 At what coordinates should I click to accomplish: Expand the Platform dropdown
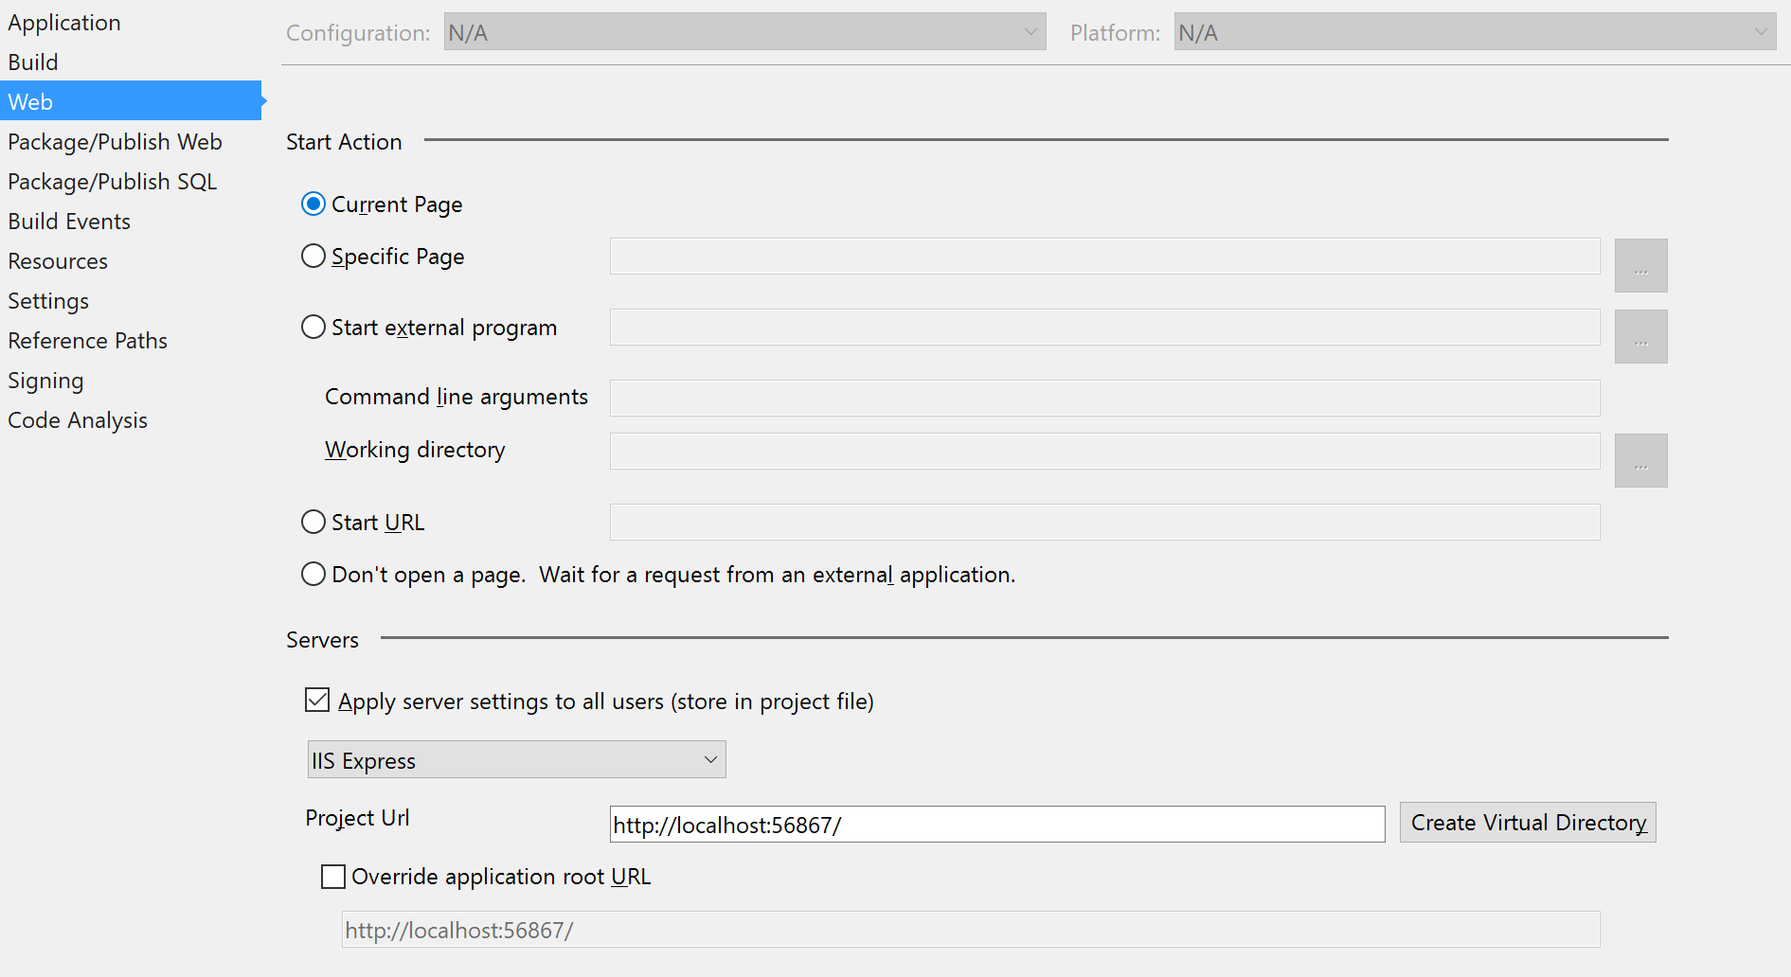[x=1474, y=32]
